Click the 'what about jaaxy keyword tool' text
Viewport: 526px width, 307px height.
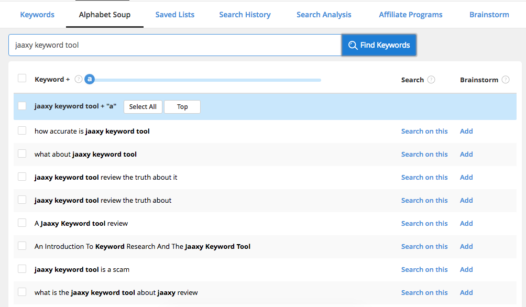85,155
